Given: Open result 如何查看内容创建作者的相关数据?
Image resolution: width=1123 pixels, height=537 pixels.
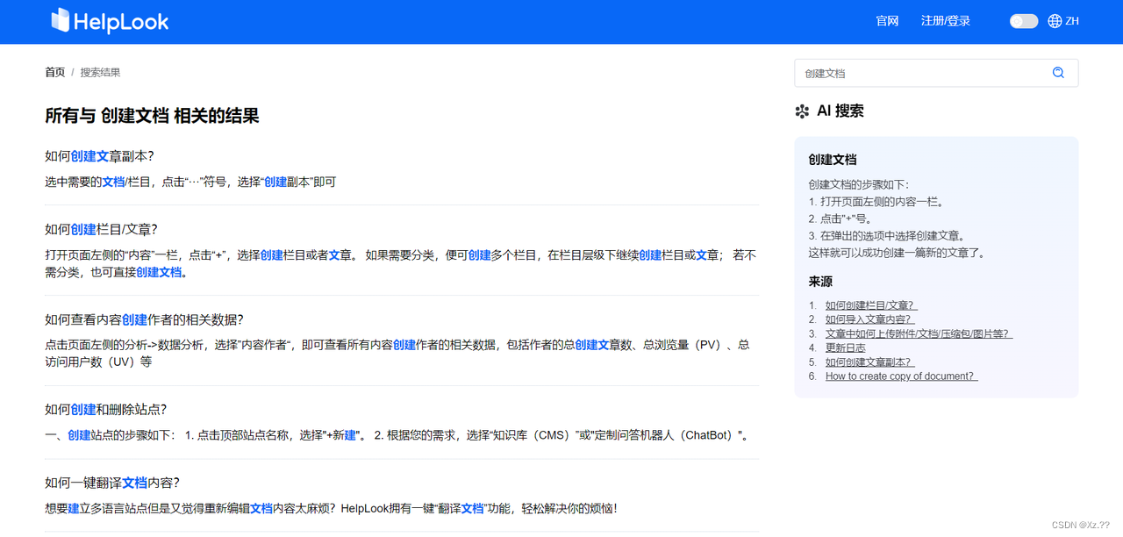Looking at the screenshot, I should pos(144,319).
